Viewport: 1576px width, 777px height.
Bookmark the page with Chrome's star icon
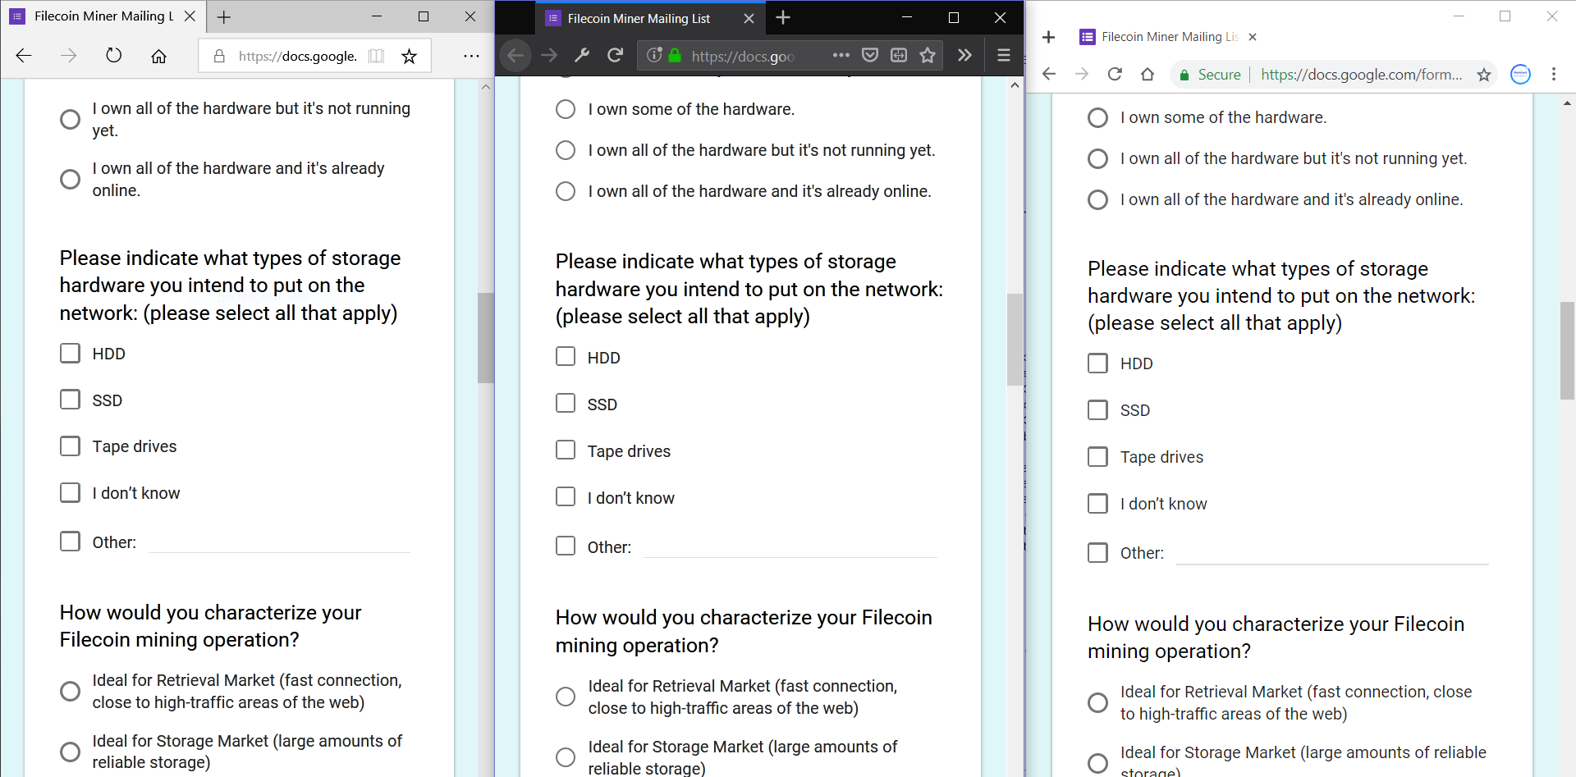point(1485,74)
